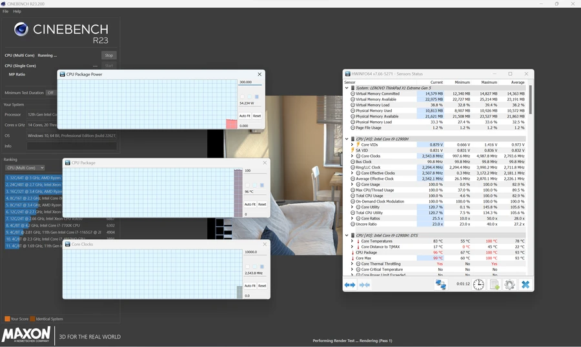Click the Maximum column header in HWiNFO
Viewport: 581px width, 347px height.
(489, 82)
